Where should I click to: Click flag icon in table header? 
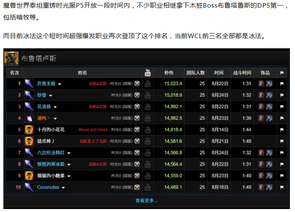[281, 73]
